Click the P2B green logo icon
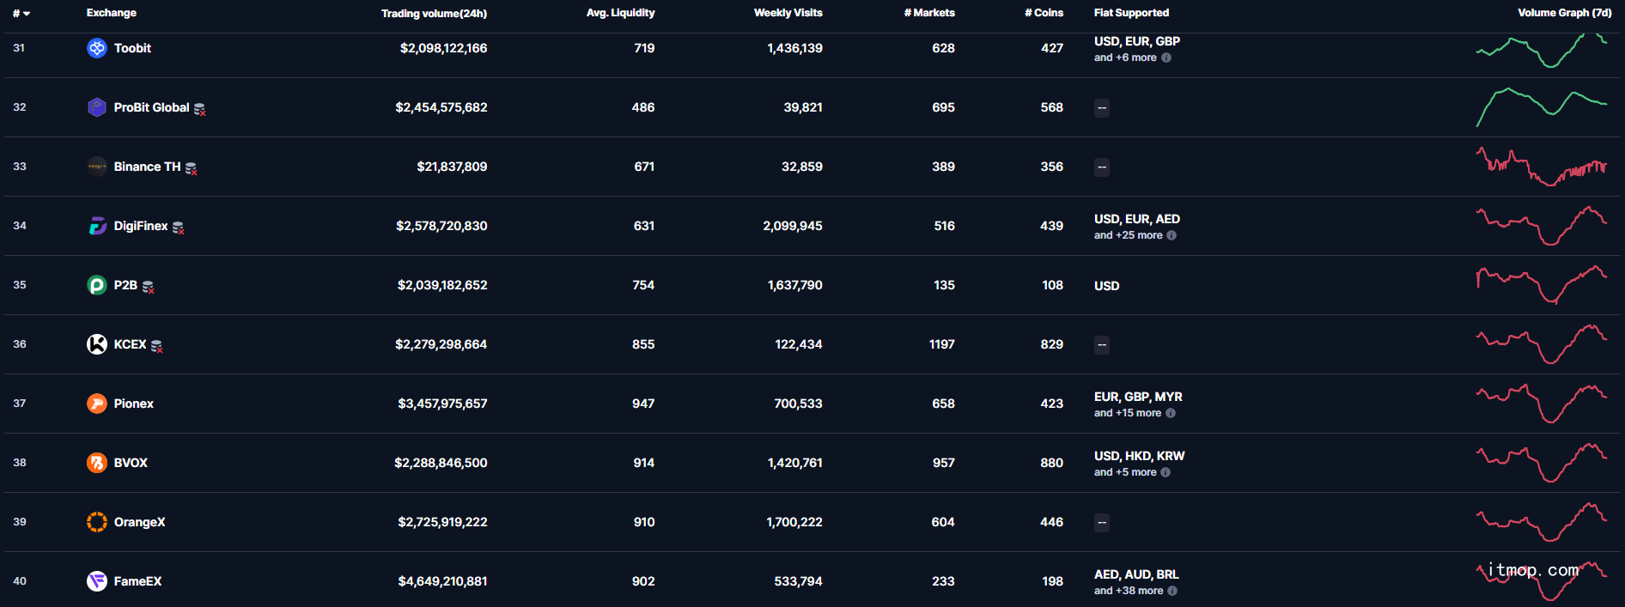The image size is (1625, 607). point(97,285)
